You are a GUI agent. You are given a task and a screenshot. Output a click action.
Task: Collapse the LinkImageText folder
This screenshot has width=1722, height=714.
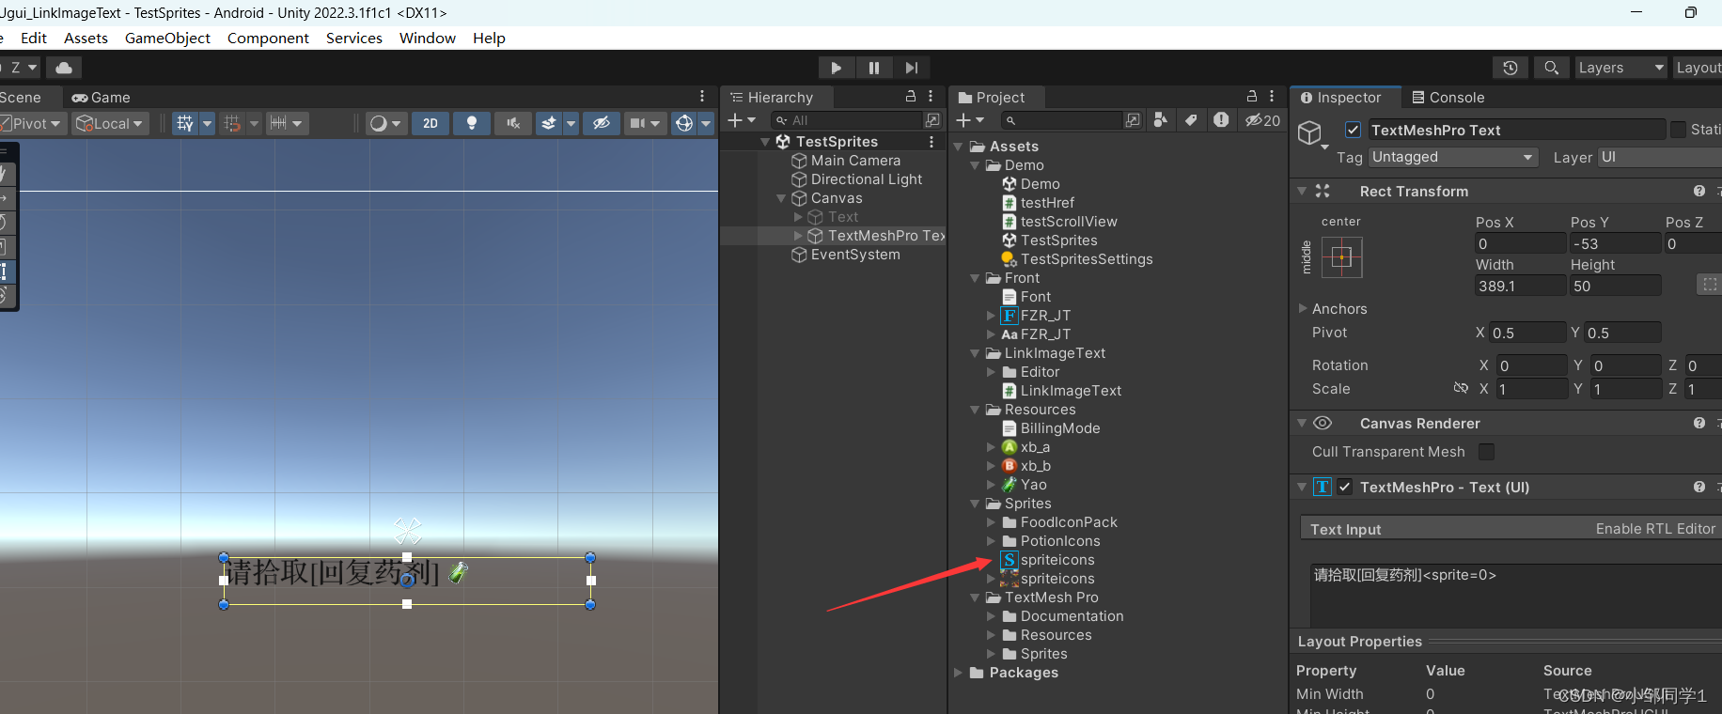click(975, 353)
